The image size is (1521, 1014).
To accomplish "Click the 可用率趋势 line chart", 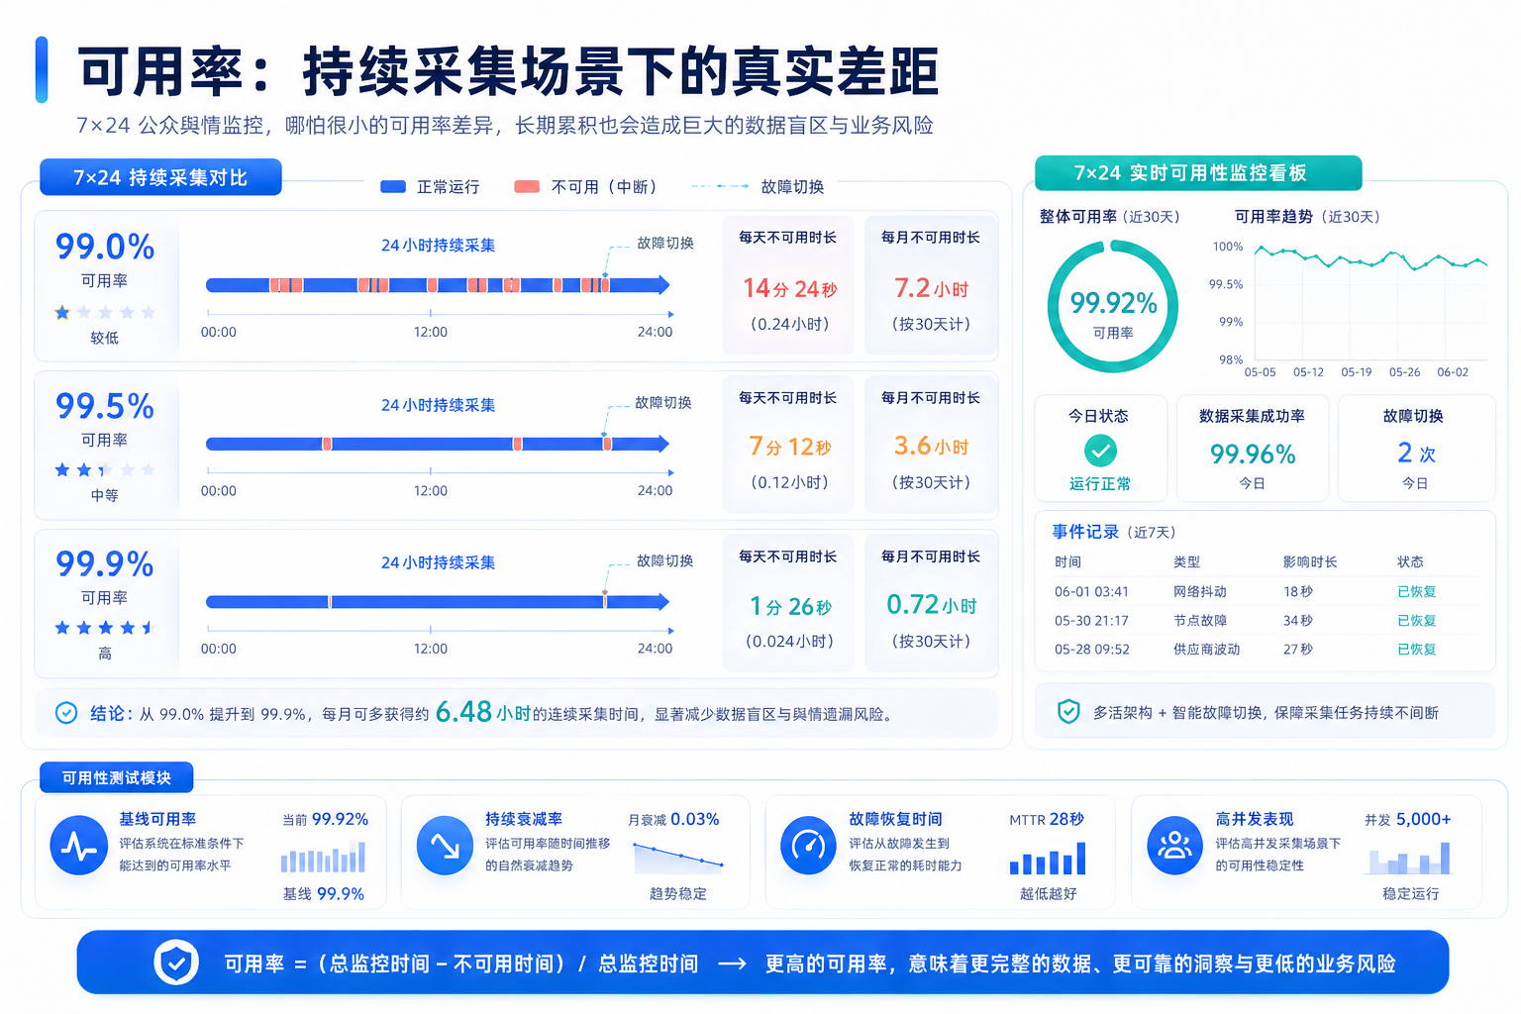I will click(1371, 305).
